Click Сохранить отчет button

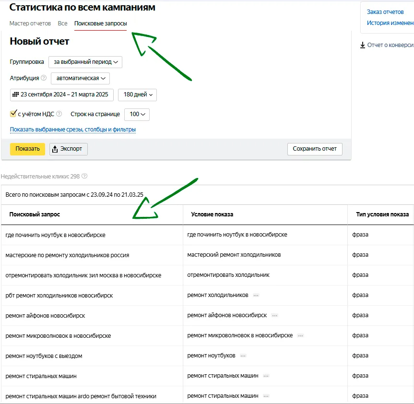pos(315,149)
